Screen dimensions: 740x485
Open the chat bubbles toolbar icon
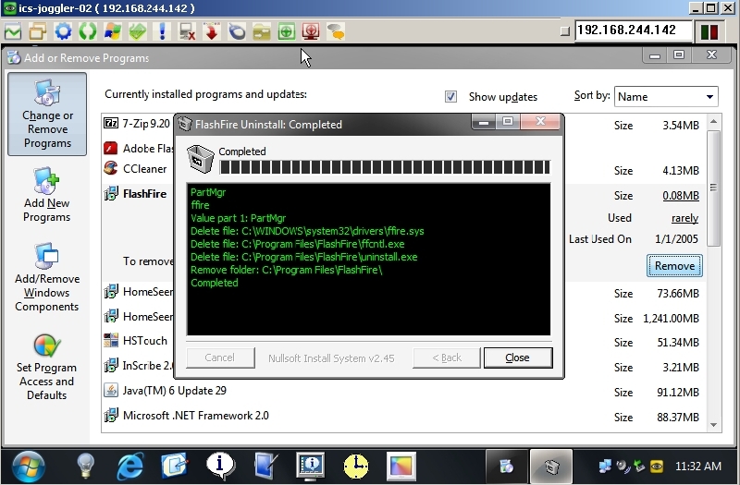click(336, 31)
